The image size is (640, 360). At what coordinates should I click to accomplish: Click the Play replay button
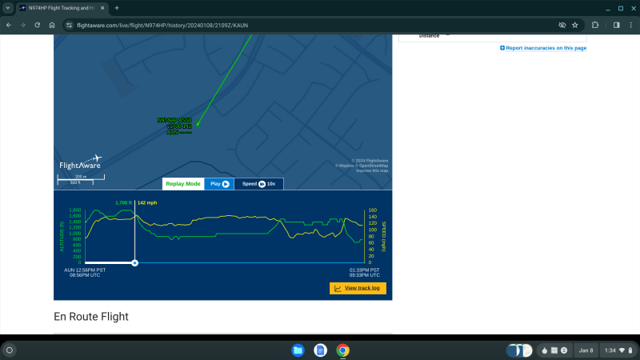tap(219, 184)
